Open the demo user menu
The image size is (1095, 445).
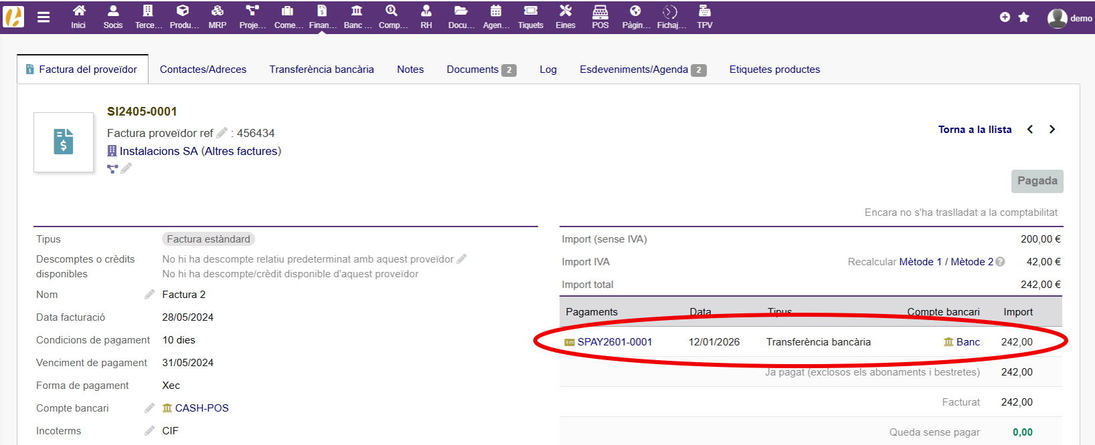pos(1069,18)
